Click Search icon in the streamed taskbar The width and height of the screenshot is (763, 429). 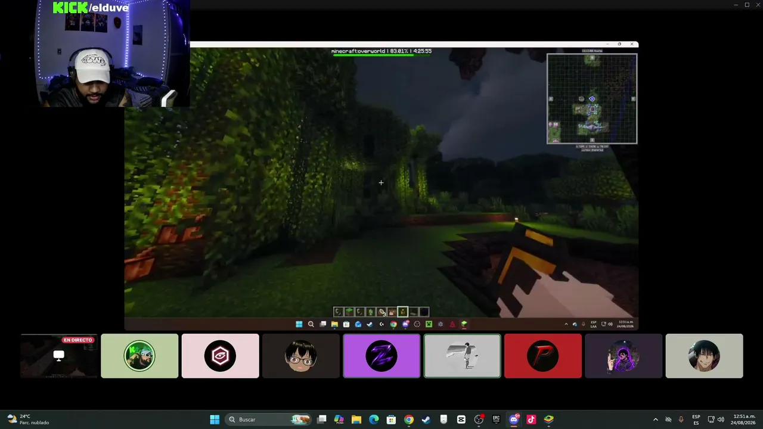point(311,324)
